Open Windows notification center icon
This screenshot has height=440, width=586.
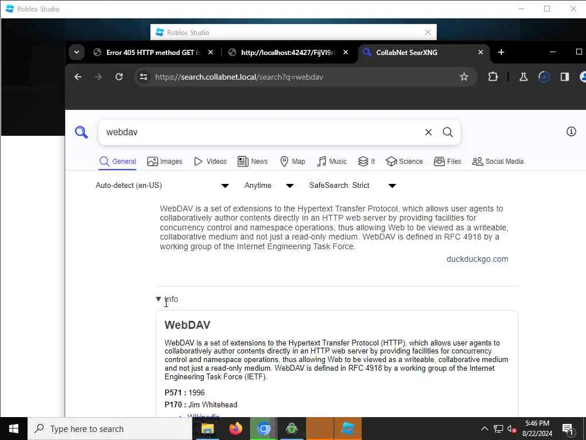click(568, 429)
